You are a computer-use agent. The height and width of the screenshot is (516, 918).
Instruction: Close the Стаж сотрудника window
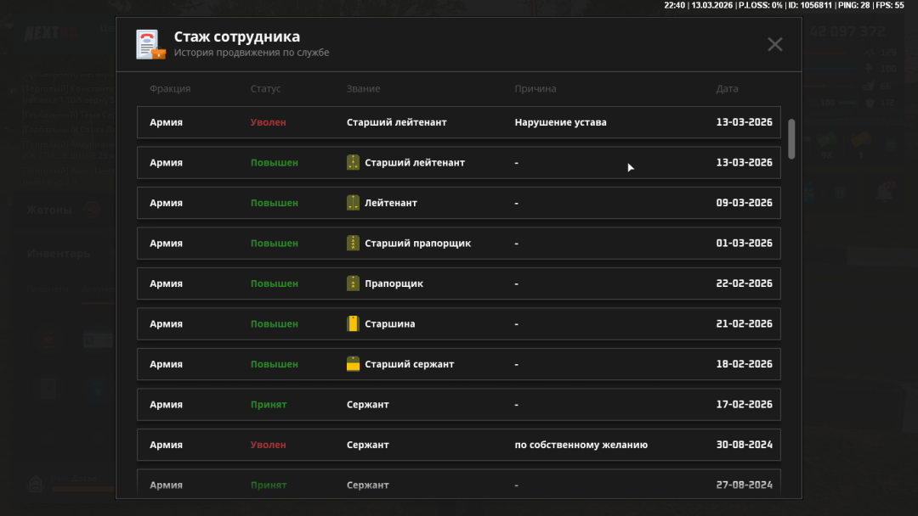[774, 44]
